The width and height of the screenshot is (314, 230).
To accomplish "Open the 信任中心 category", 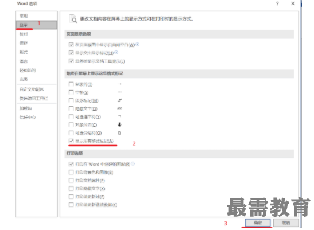I will (x=37, y=118).
